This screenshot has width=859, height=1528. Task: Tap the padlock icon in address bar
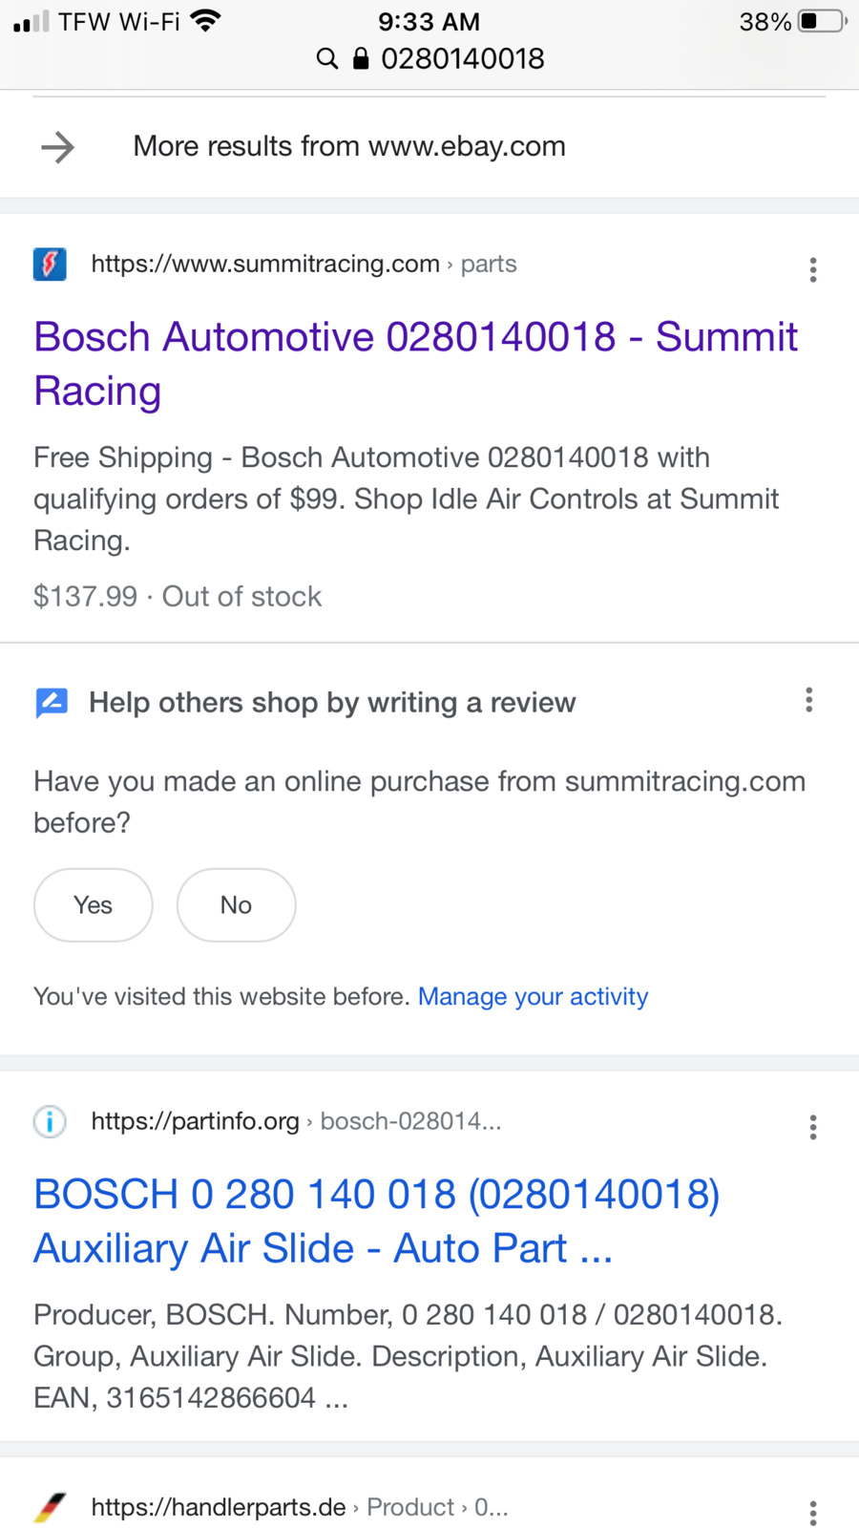[x=361, y=59]
